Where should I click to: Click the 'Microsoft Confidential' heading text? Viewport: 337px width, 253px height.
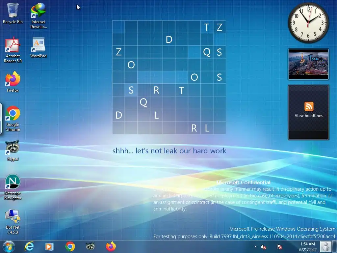point(243,183)
